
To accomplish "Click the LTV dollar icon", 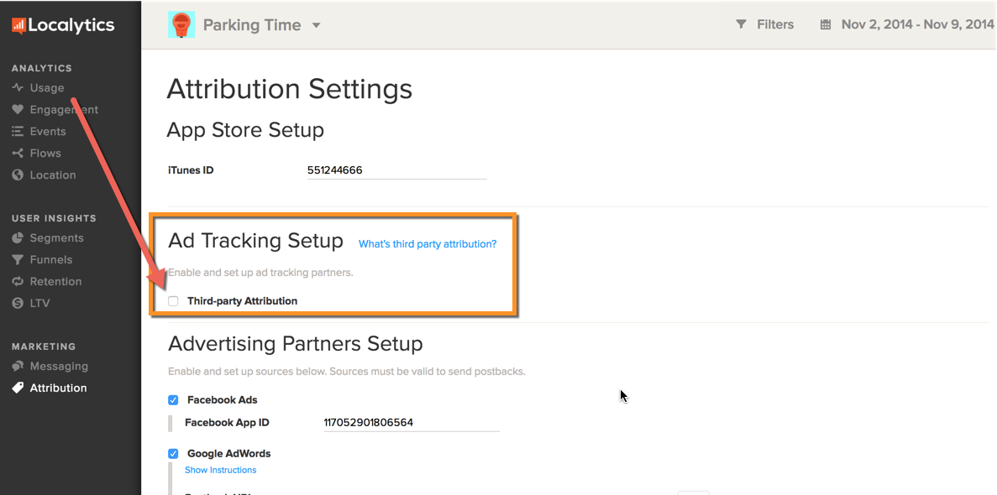I will (17, 303).
